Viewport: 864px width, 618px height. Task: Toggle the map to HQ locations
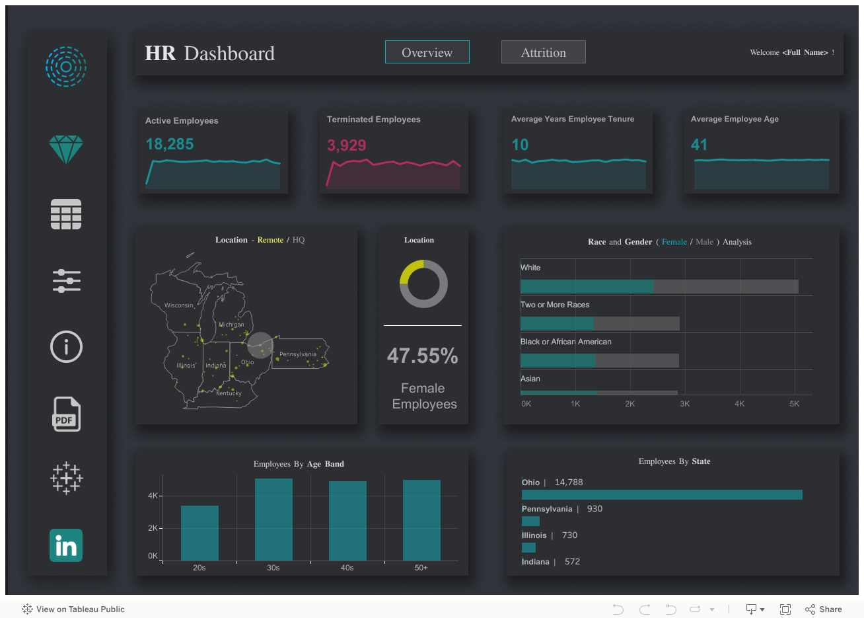coord(298,240)
